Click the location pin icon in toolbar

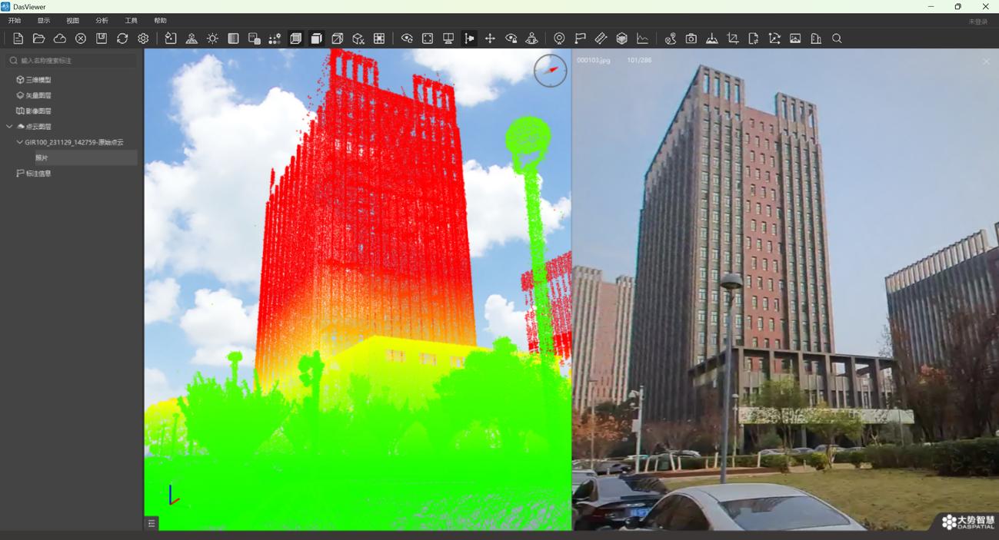point(559,38)
